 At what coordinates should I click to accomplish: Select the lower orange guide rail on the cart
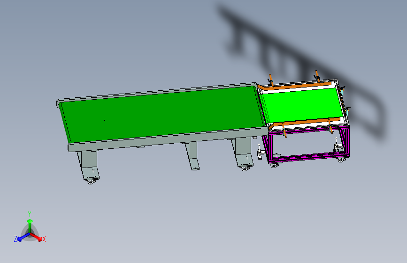click(306, 122)
